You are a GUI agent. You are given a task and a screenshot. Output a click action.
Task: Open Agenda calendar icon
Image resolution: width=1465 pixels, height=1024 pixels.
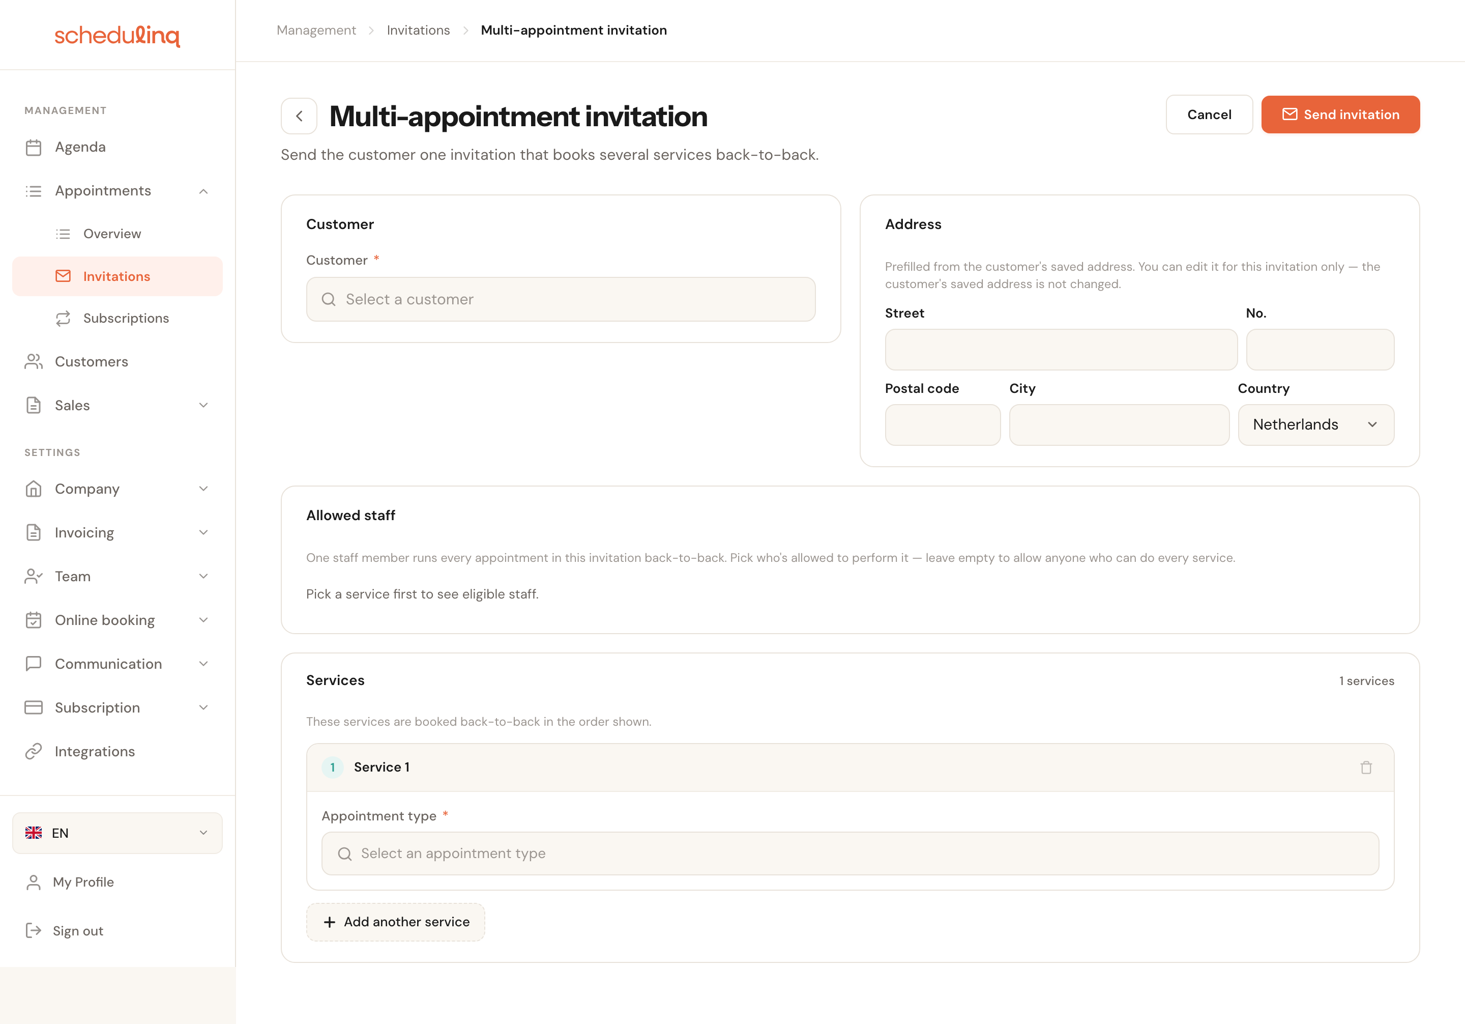click(x=33, y=148)
